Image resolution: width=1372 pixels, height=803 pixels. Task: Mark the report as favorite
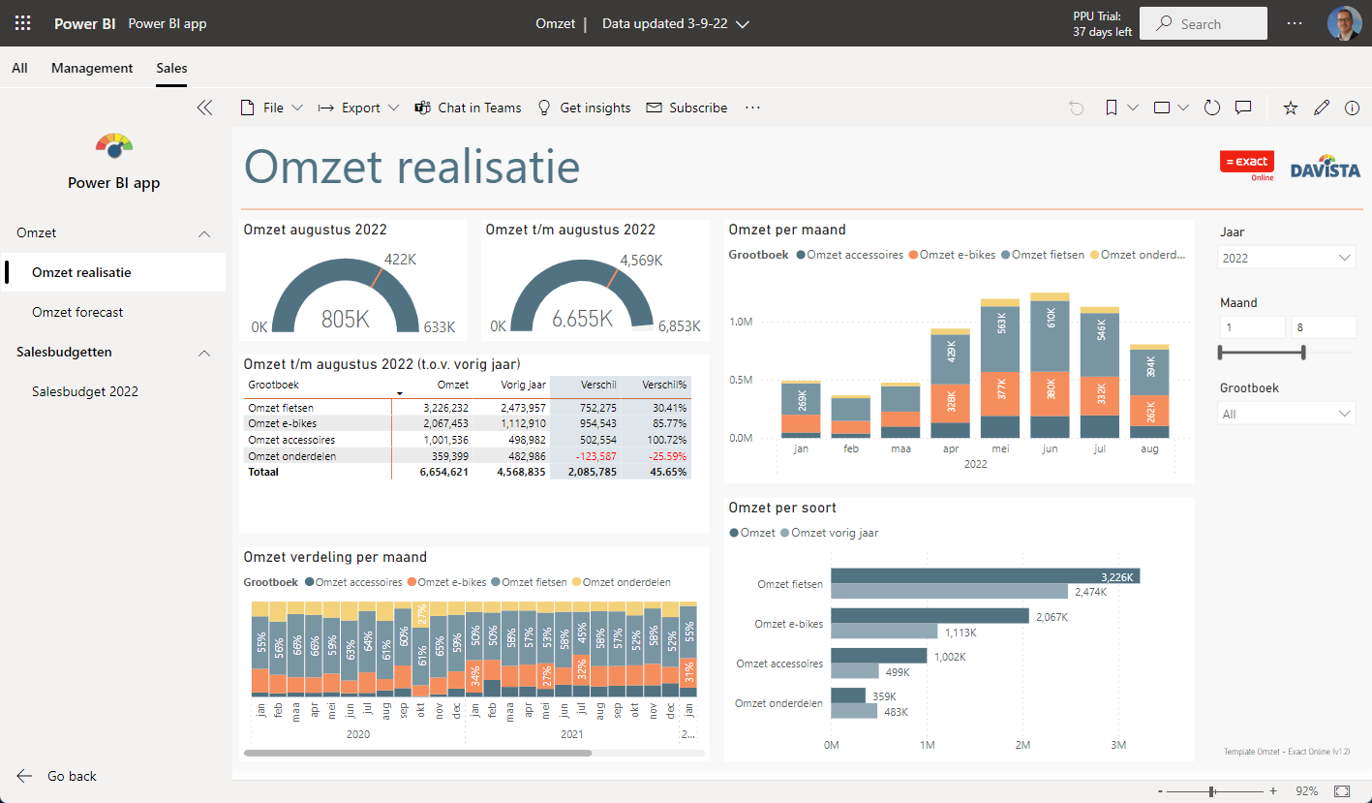(1290, 108)
